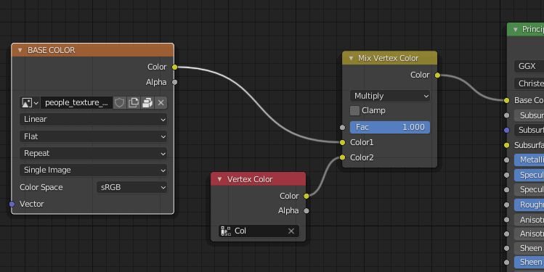
Task: Toggle the Clamp checkbox
Action: tap(354, 110)
